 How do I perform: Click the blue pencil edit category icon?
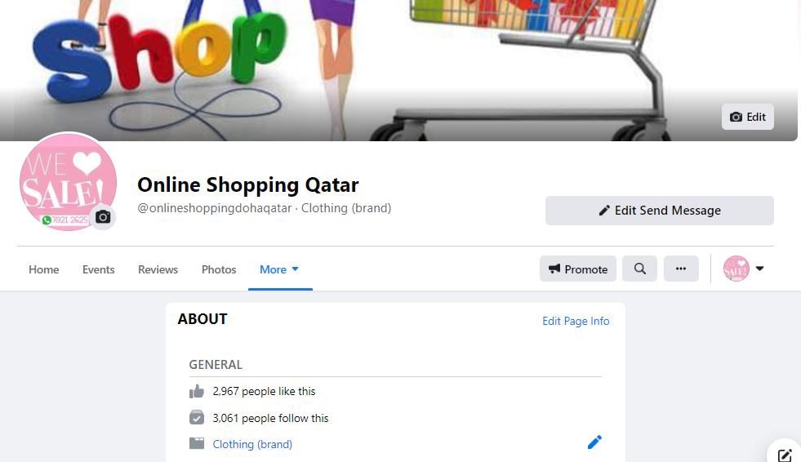click(x=594, y=442)
